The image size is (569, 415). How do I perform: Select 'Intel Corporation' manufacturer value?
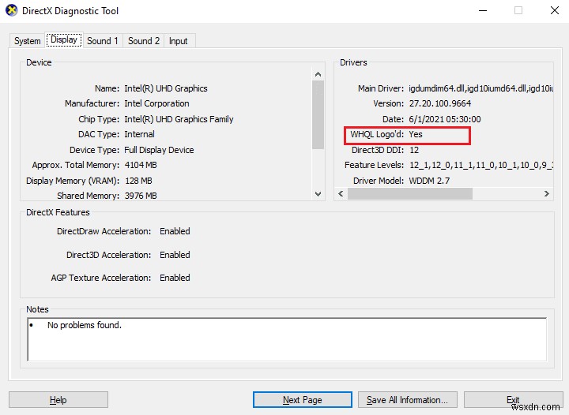(156, 104)
